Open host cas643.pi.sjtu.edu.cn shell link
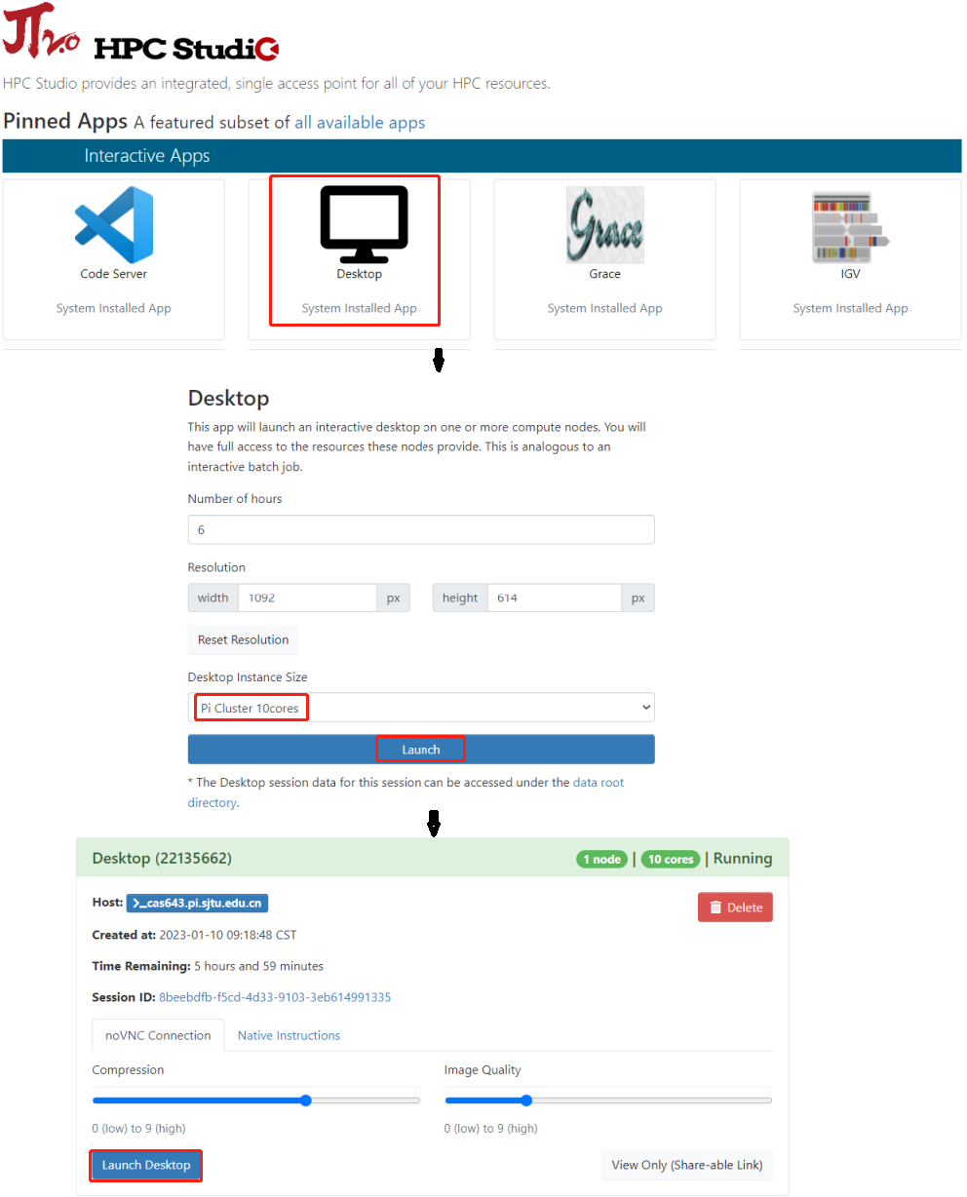This screenshot has width=967, height=1197. click(197, 904)
